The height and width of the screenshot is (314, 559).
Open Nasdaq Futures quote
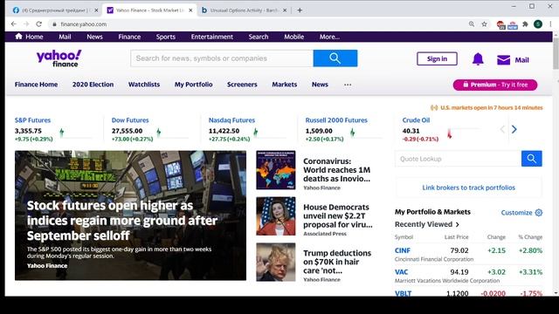point(231,120)
